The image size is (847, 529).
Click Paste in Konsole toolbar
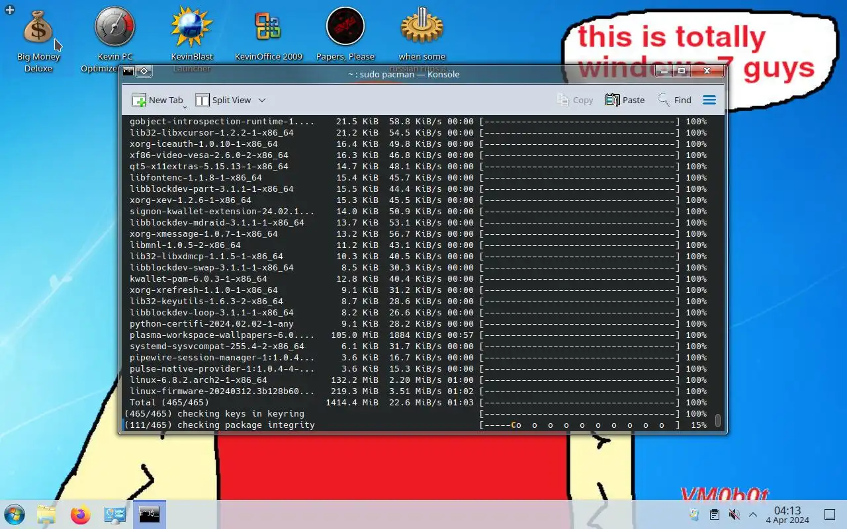point(625,101)
